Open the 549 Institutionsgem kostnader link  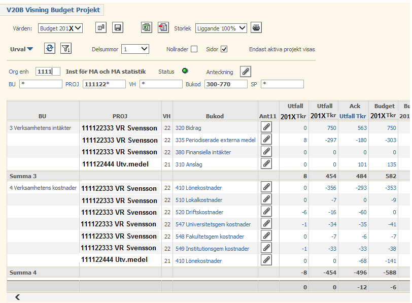212,249
